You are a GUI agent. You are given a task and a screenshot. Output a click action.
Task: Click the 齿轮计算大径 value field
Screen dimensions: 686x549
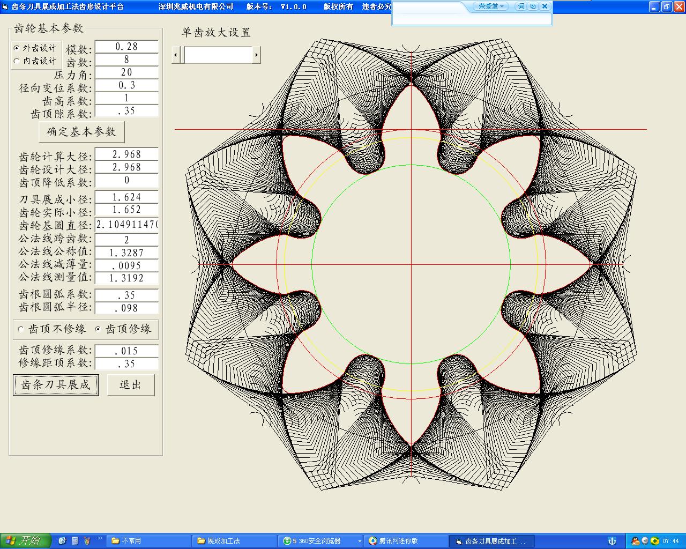pyautogui.click(x=126, y=154)
